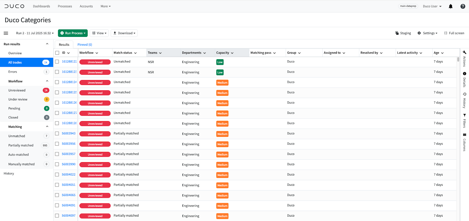Collapse the Workflow sidebar section
The width and height of the screenshot is (469, 221).
(x=47, y=81)
